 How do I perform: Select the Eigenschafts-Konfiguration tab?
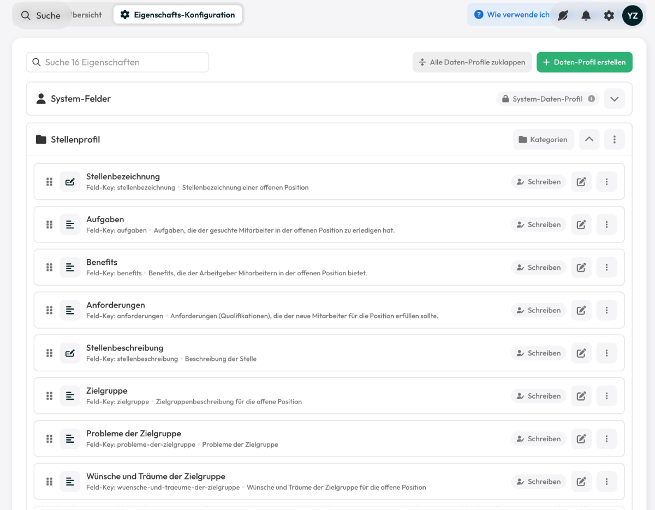click(x=177, y=15)
